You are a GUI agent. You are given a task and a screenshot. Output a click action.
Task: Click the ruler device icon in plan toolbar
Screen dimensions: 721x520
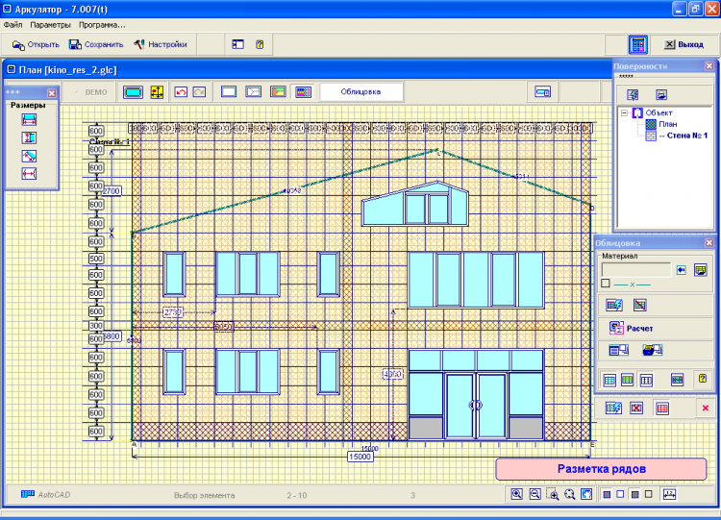click(542, 92)
